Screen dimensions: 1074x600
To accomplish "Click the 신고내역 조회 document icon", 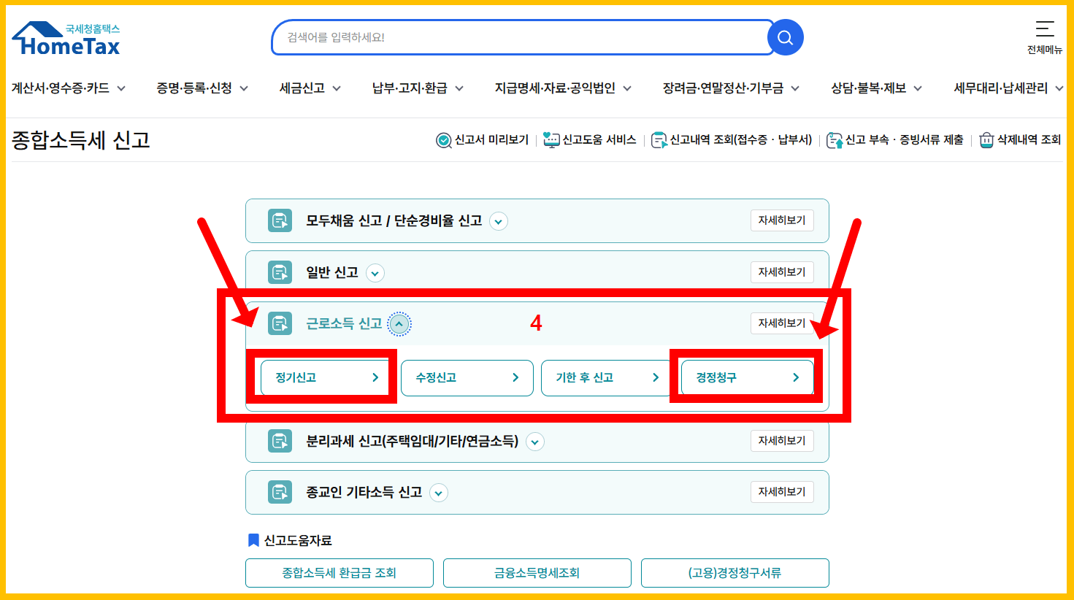I will click(659, 139).
